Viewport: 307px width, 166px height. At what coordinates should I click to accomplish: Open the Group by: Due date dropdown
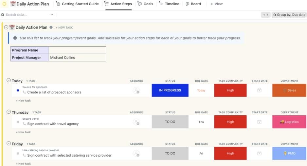pos(289,15)
